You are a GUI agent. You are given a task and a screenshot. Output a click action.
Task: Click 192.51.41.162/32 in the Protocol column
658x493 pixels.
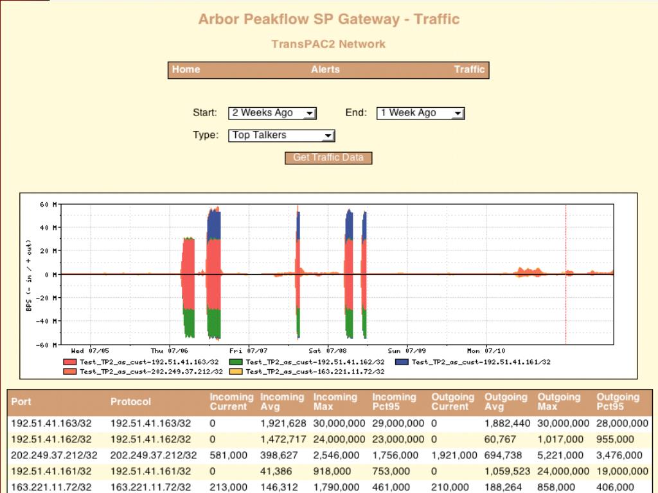(x=150, y=439)
